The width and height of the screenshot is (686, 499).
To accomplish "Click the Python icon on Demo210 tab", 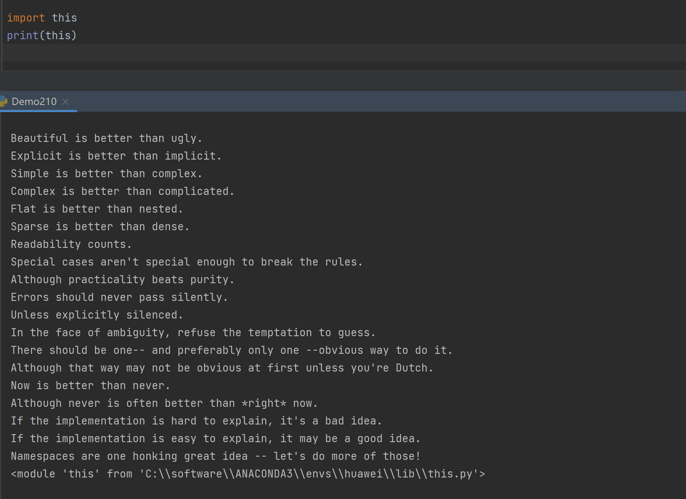I will tap(4, 101).
